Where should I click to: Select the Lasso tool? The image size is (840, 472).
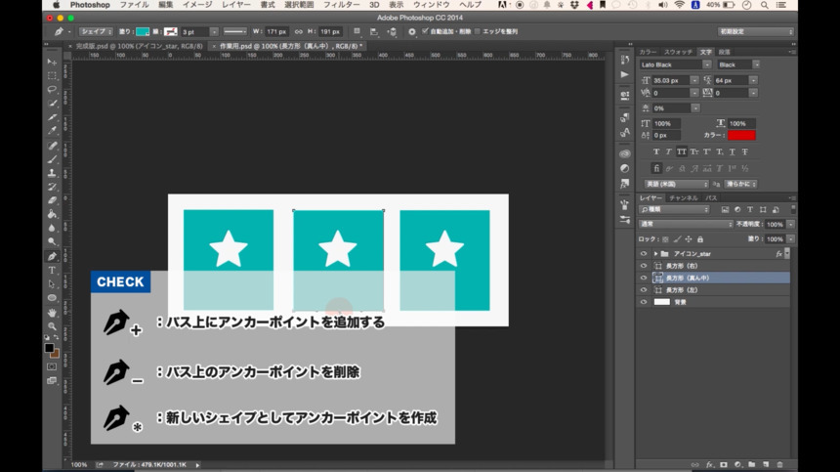pyautogui.click(x=52, y=89)
